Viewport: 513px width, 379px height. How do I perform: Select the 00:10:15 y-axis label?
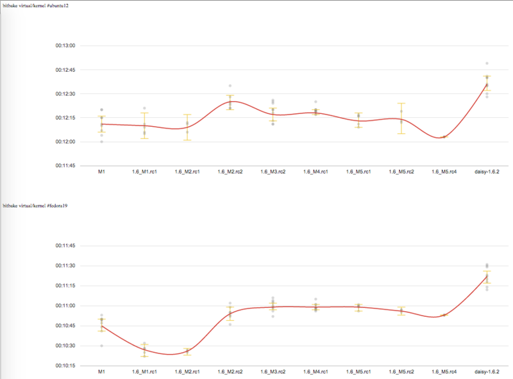coord(66,366)
